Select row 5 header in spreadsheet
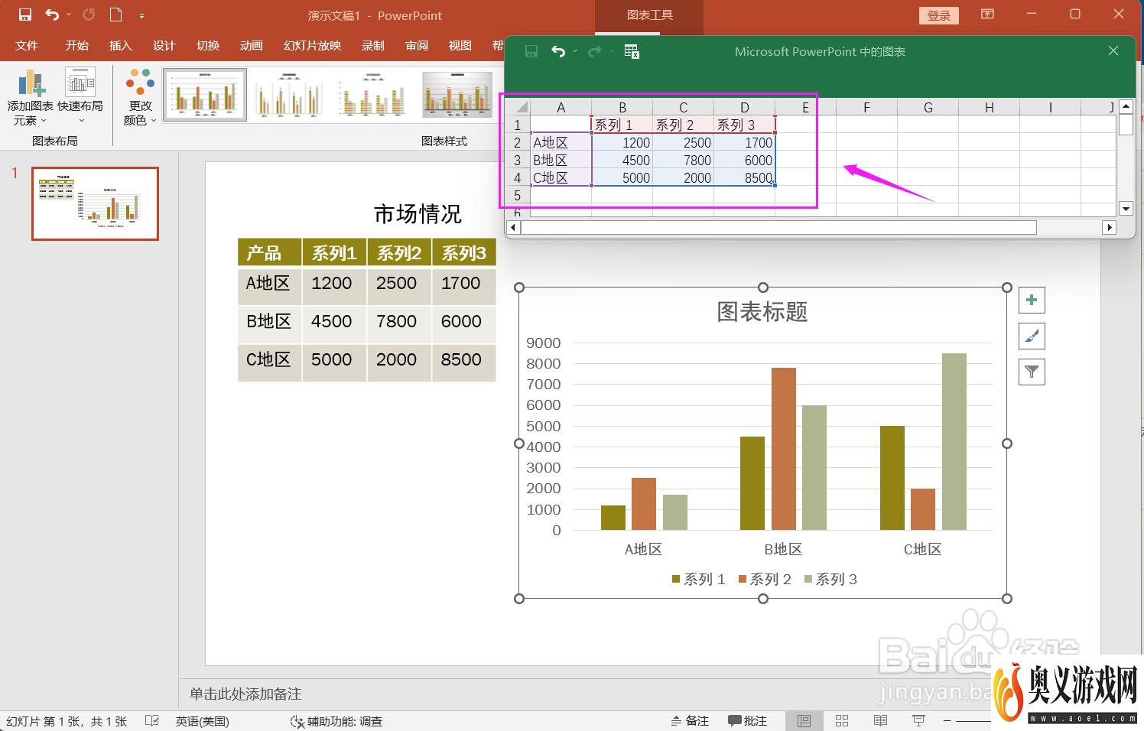The height and width of the screenshot is (731, 1144). point(518,196)
